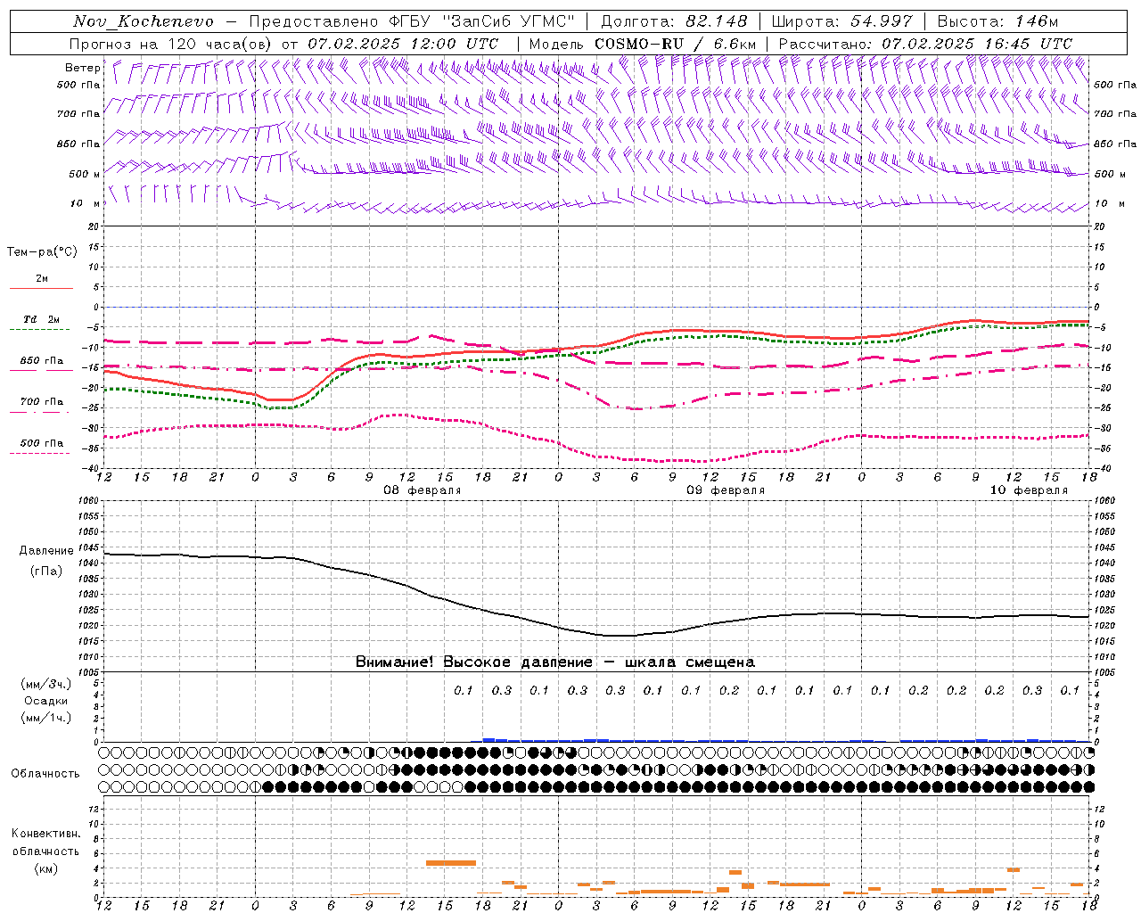Select 'Прогноз на 120 часа(ов)' forecast text
The height and width of the screenshot is (913, 1141).
coord(171,44)
